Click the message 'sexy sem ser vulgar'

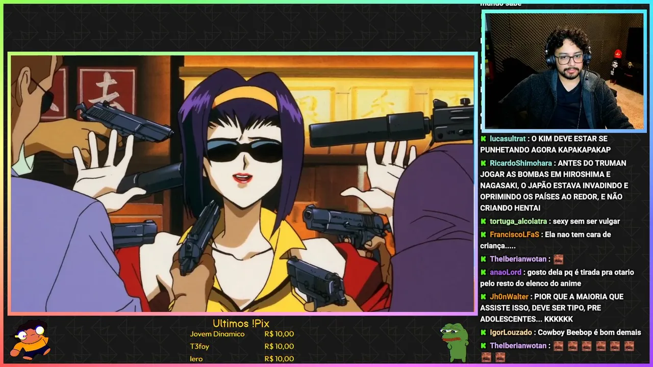coord(587,221)
